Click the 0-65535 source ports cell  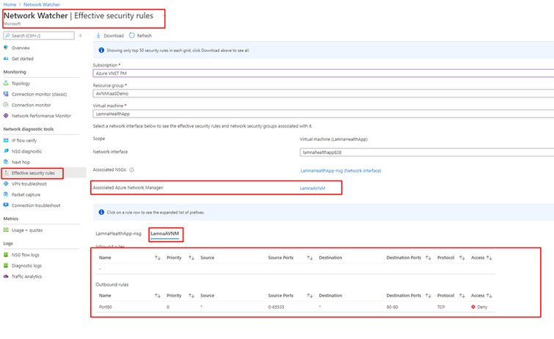276,307
